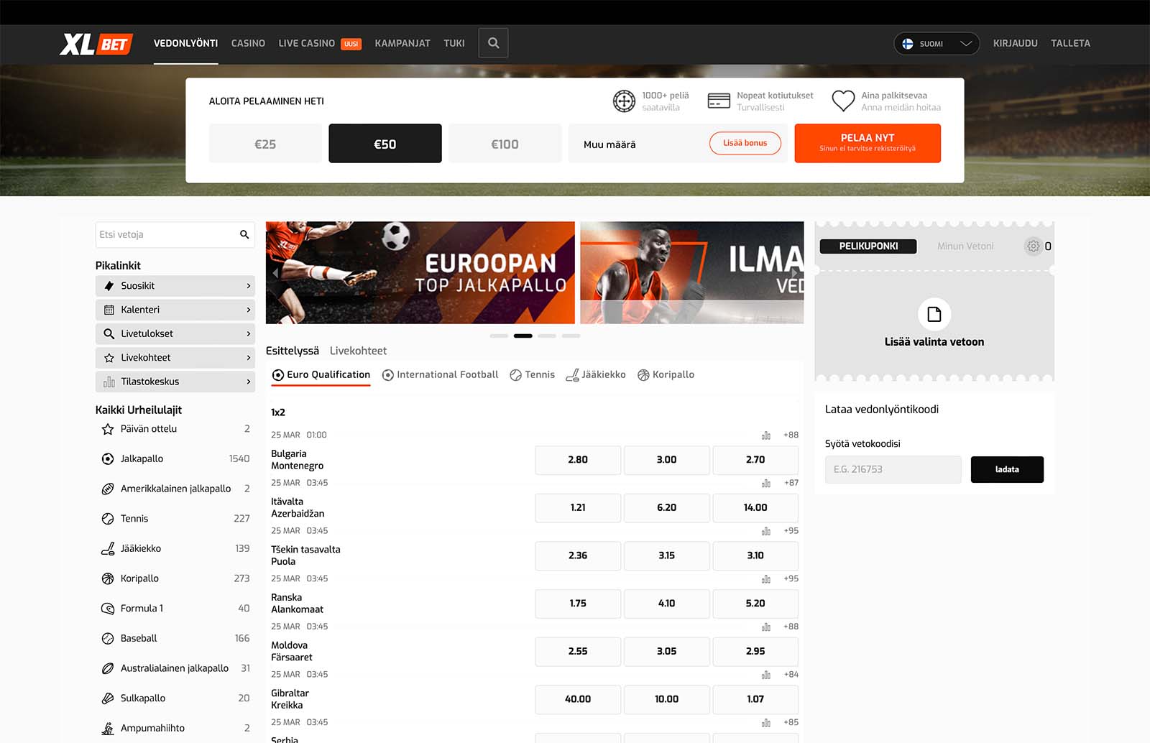Click the XL Bet logo
Image resolution: width=1150 pixels, height=743 pixels.
[96, 44]
